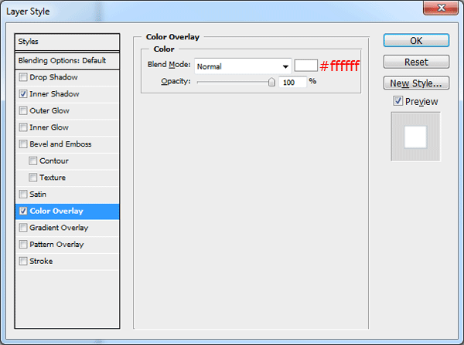Click the Opacity value input field
This screenshot has width=464, height=345.
292,82
